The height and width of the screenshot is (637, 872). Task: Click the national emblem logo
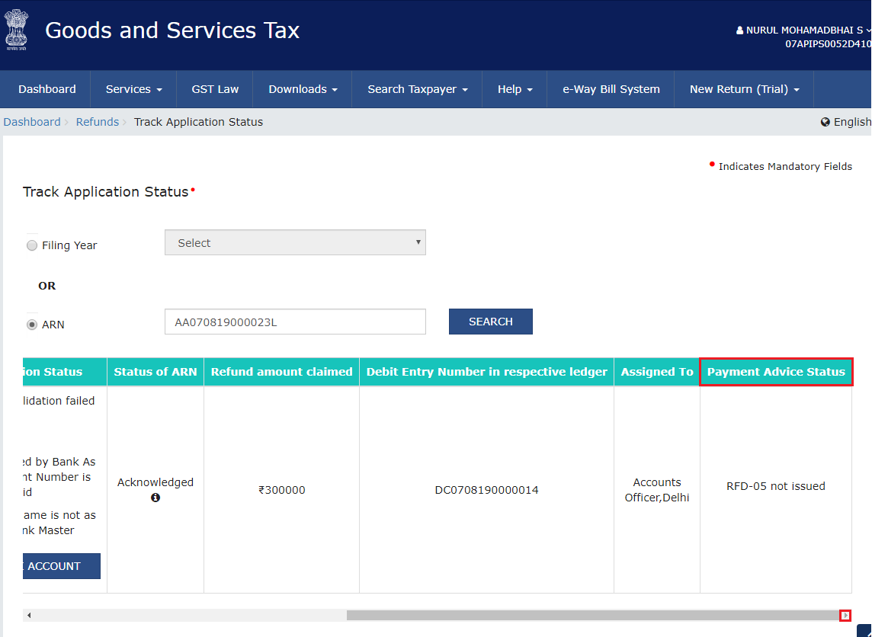click(16, 30)
